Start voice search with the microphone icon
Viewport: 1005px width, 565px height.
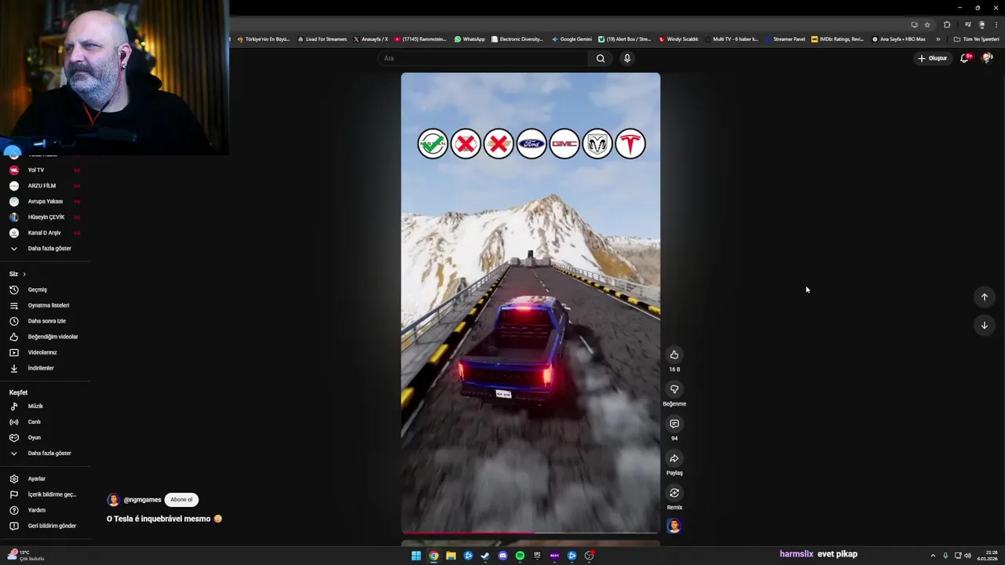click(x=627, y=58)
